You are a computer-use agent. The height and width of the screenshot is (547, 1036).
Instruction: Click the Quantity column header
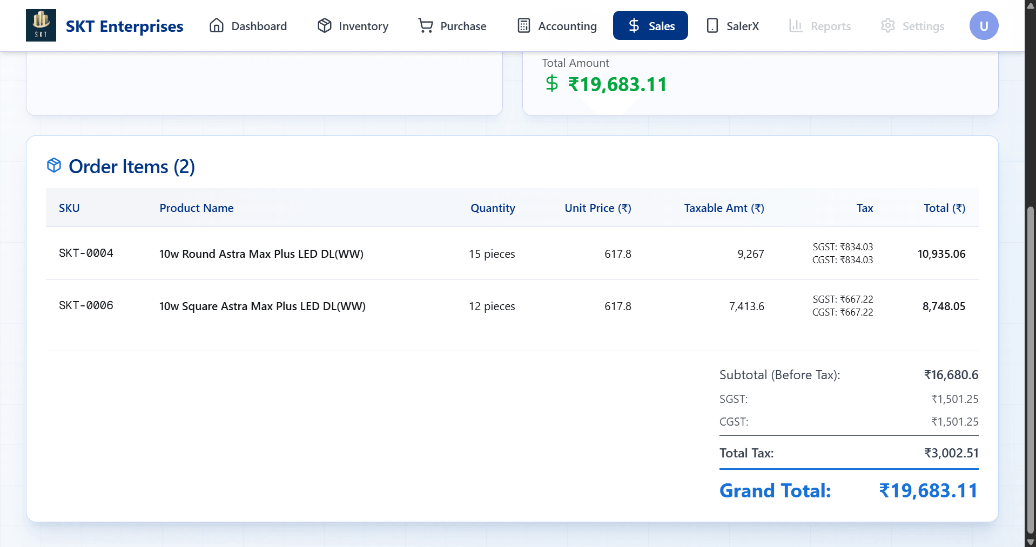(x=493, y=208)
